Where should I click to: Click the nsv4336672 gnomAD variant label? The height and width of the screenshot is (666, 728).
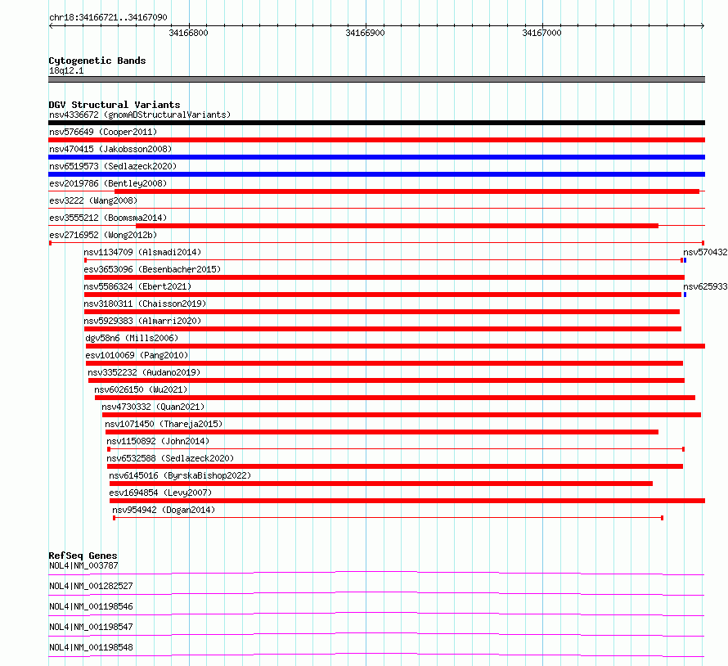140,115
